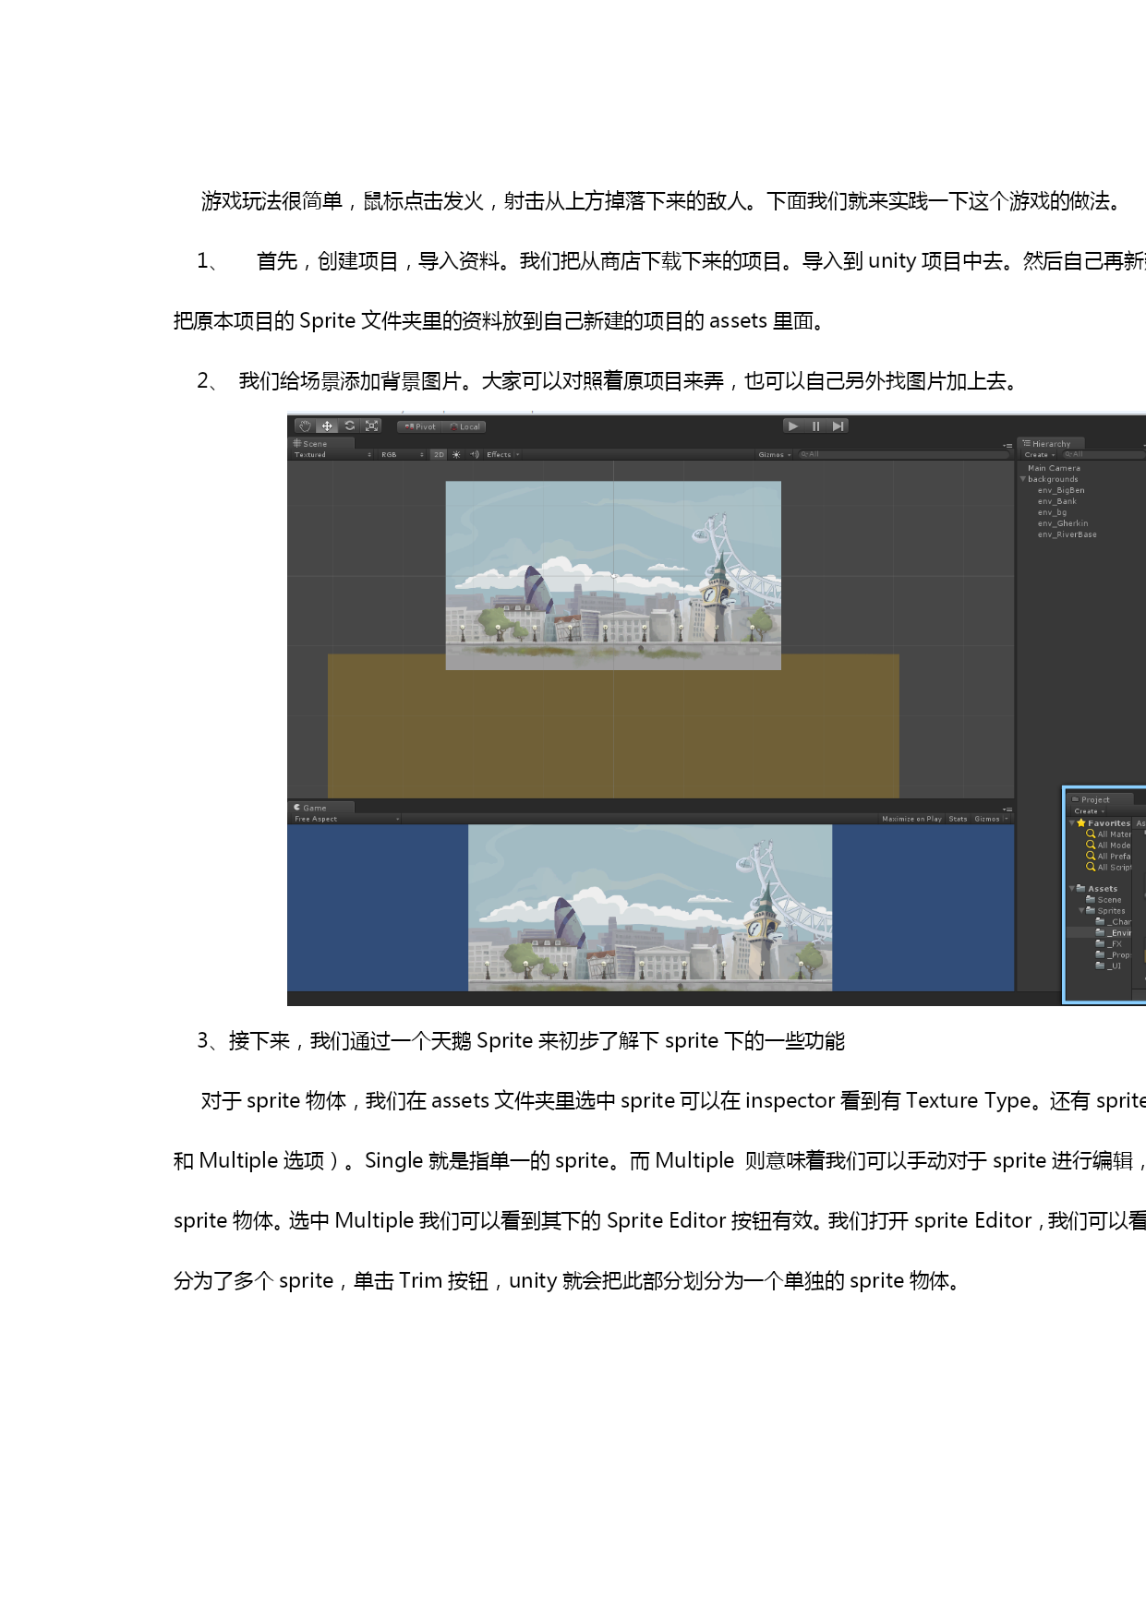Collapse the backgrounds object in Hierarchy

pos(1022,479)
